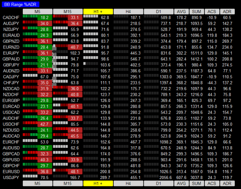
Task: Click the bottom D1 footer button
Action: pyautogui.click(x=158, y=183)
